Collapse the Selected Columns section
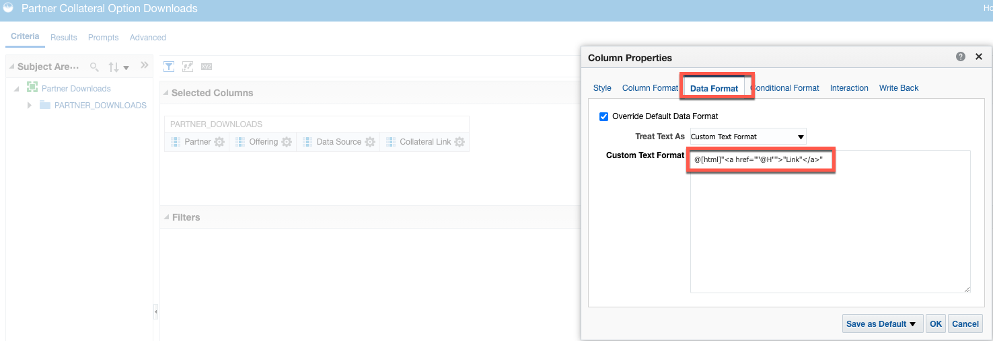993x341 pixels. click(x=166, y=93)
